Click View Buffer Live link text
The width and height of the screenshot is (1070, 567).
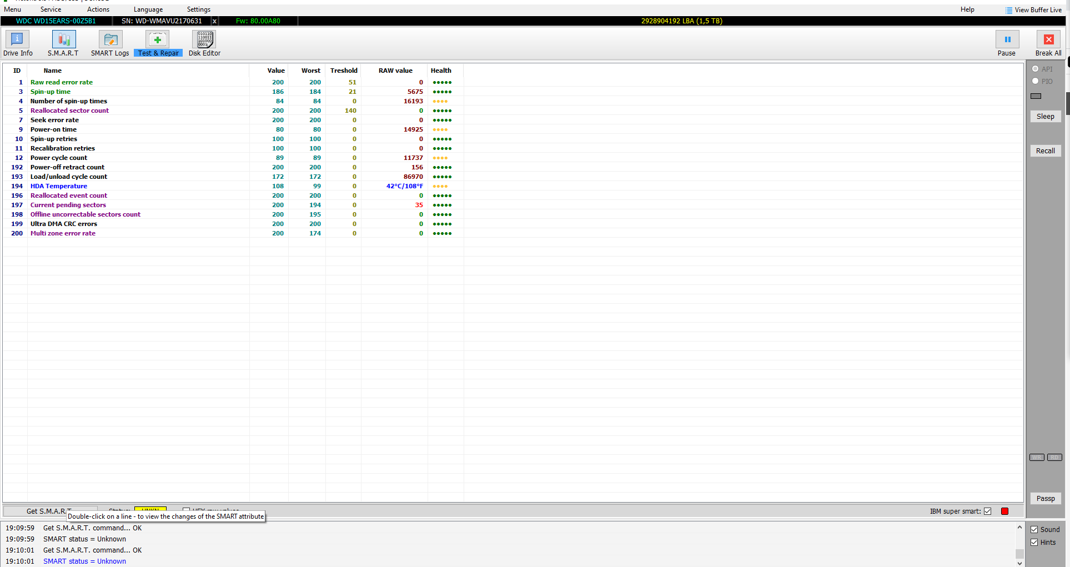[x=1038, y=10]
